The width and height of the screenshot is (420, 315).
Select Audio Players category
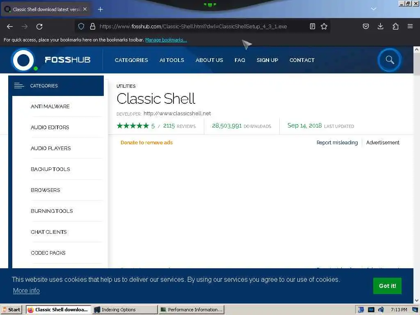50,148
